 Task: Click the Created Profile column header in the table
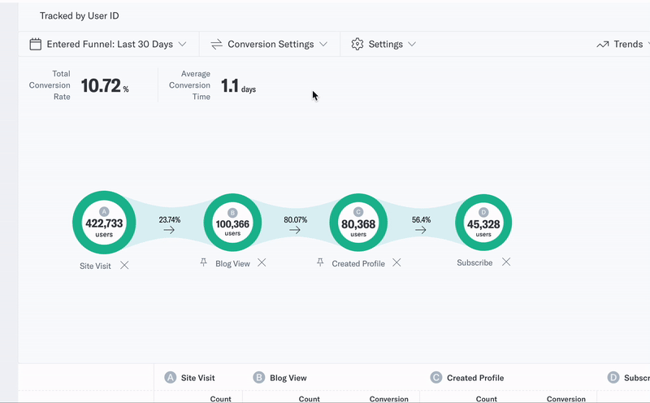point(475,378)
